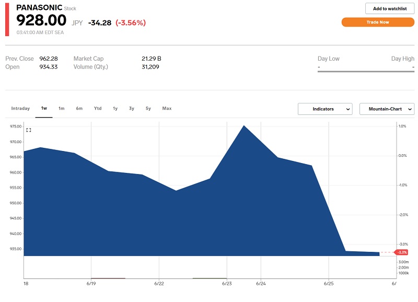Click the 1.0% right axis label
418x302 pixels.
coord(402,126)
